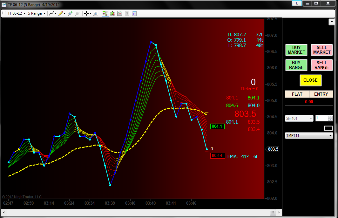Click the horizontal scrollbar thumb

(x=273, y=212)
